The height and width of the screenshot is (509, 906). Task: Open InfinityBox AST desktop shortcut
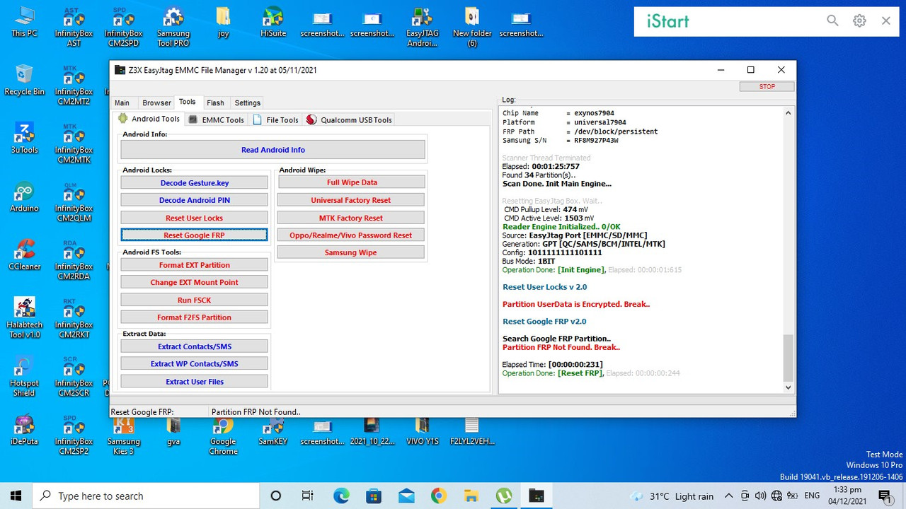point(74,27)
